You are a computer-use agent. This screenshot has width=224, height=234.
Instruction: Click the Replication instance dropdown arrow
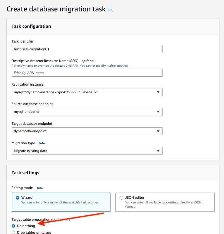click(158, 92)
